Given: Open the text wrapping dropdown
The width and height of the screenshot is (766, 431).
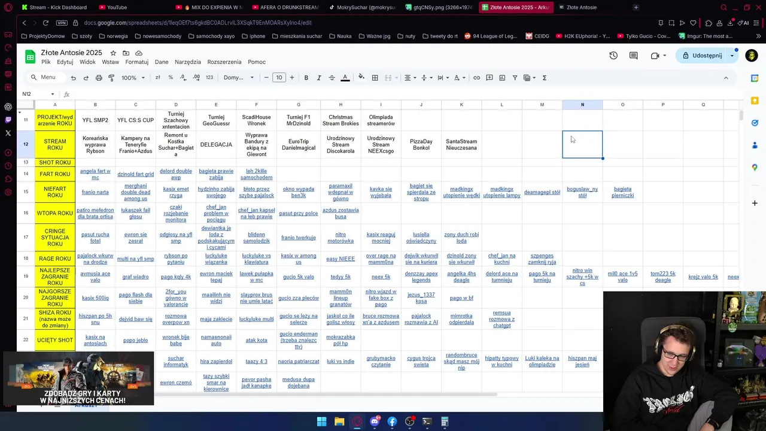Looking at the screenshot, I should [442, 78].
